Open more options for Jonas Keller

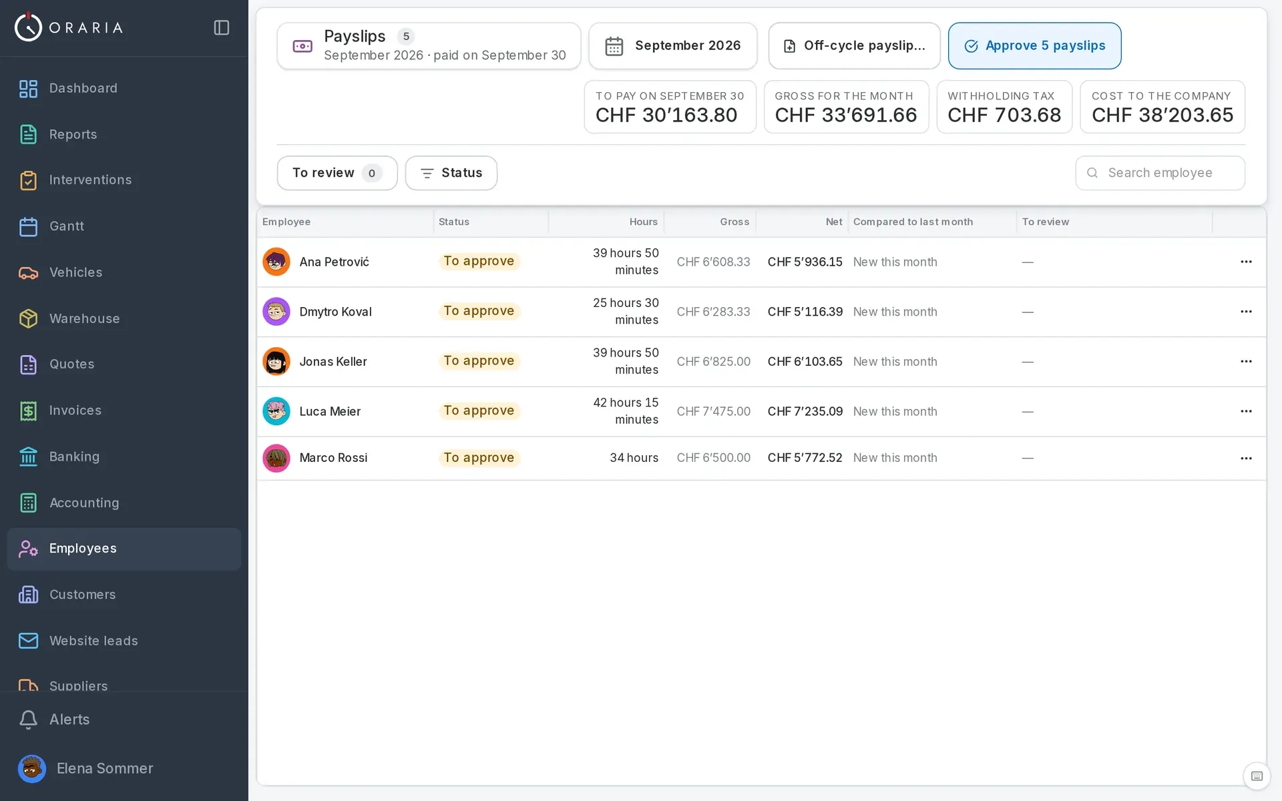[x=1246, y=361]
